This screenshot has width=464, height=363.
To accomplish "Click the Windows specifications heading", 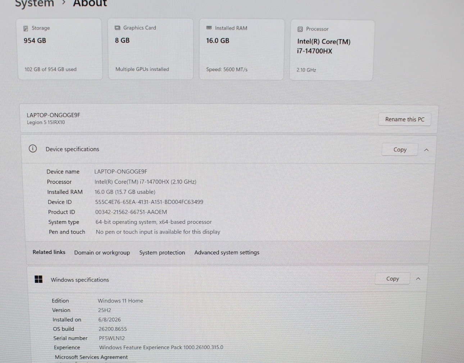I will point(79,279).
